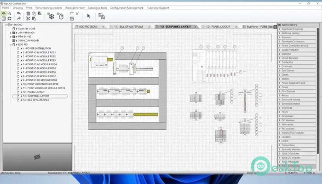Open the Print ribbon tab
Screen dimensions: 322x184
pyautogui.click(x=29, y=8)
